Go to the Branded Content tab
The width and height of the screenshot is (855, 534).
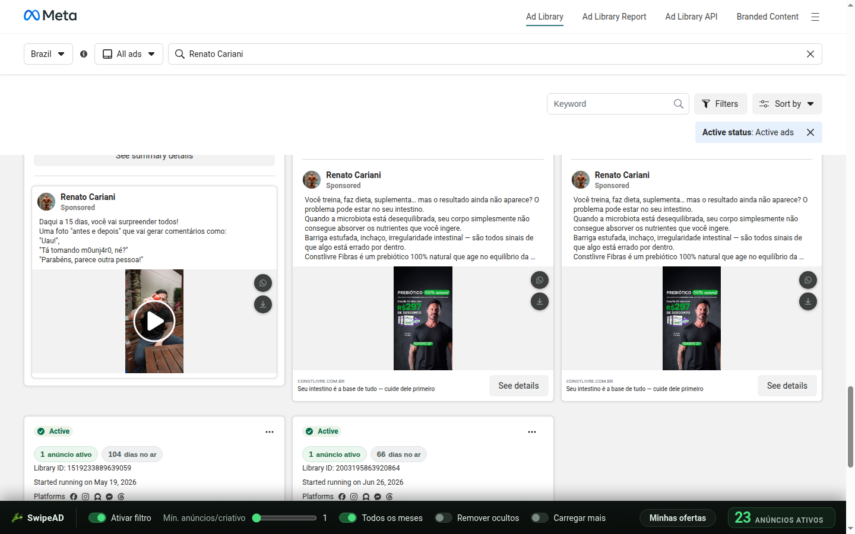pos(768,17)
